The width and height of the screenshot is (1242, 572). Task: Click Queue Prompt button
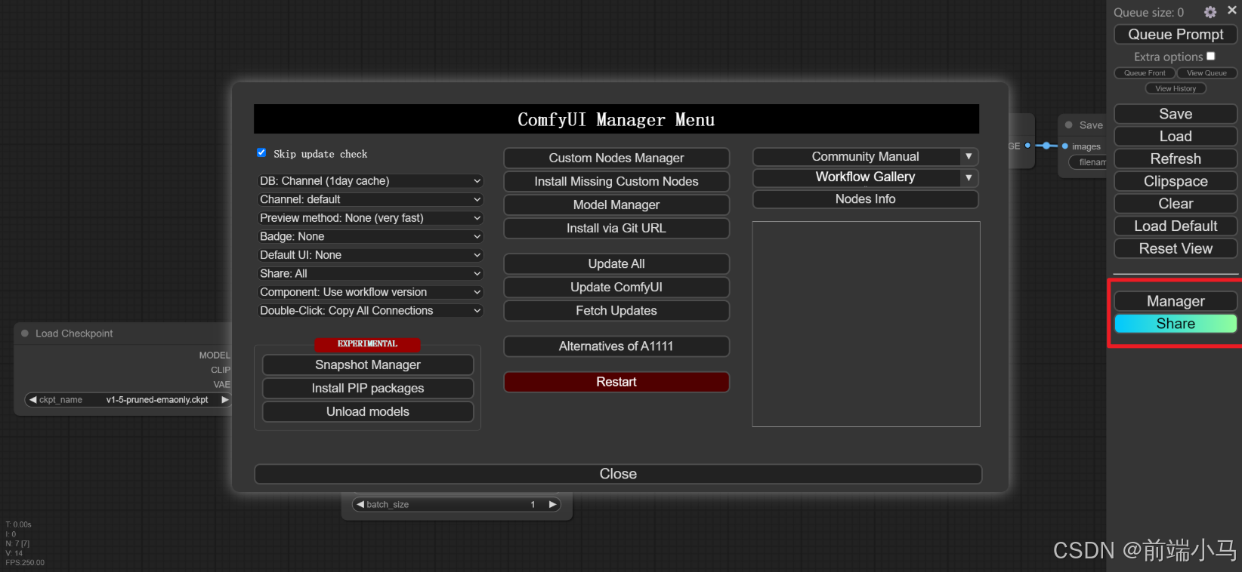(x=1176, y=34)
